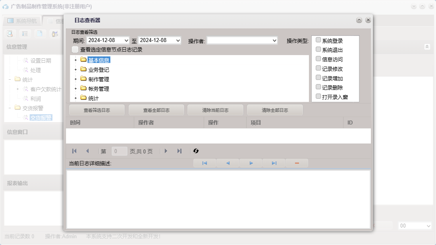Expand the 制作管理 tree node
Viewport: 436px width, 245px height.
click(x=75, y=79)
